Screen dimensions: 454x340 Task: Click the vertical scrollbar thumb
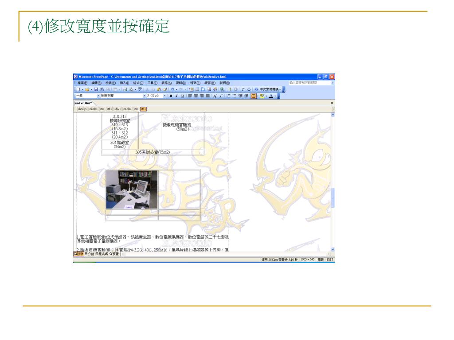coord(333,197)
